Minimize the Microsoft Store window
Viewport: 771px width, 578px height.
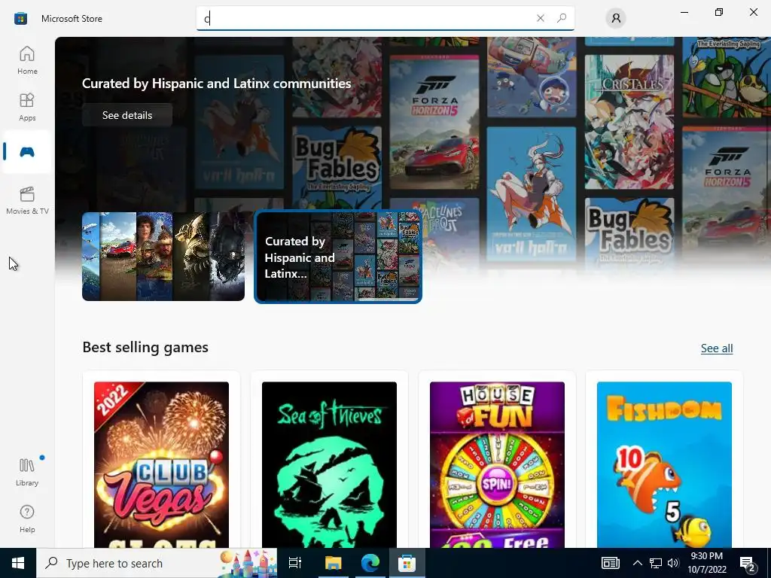684,12
